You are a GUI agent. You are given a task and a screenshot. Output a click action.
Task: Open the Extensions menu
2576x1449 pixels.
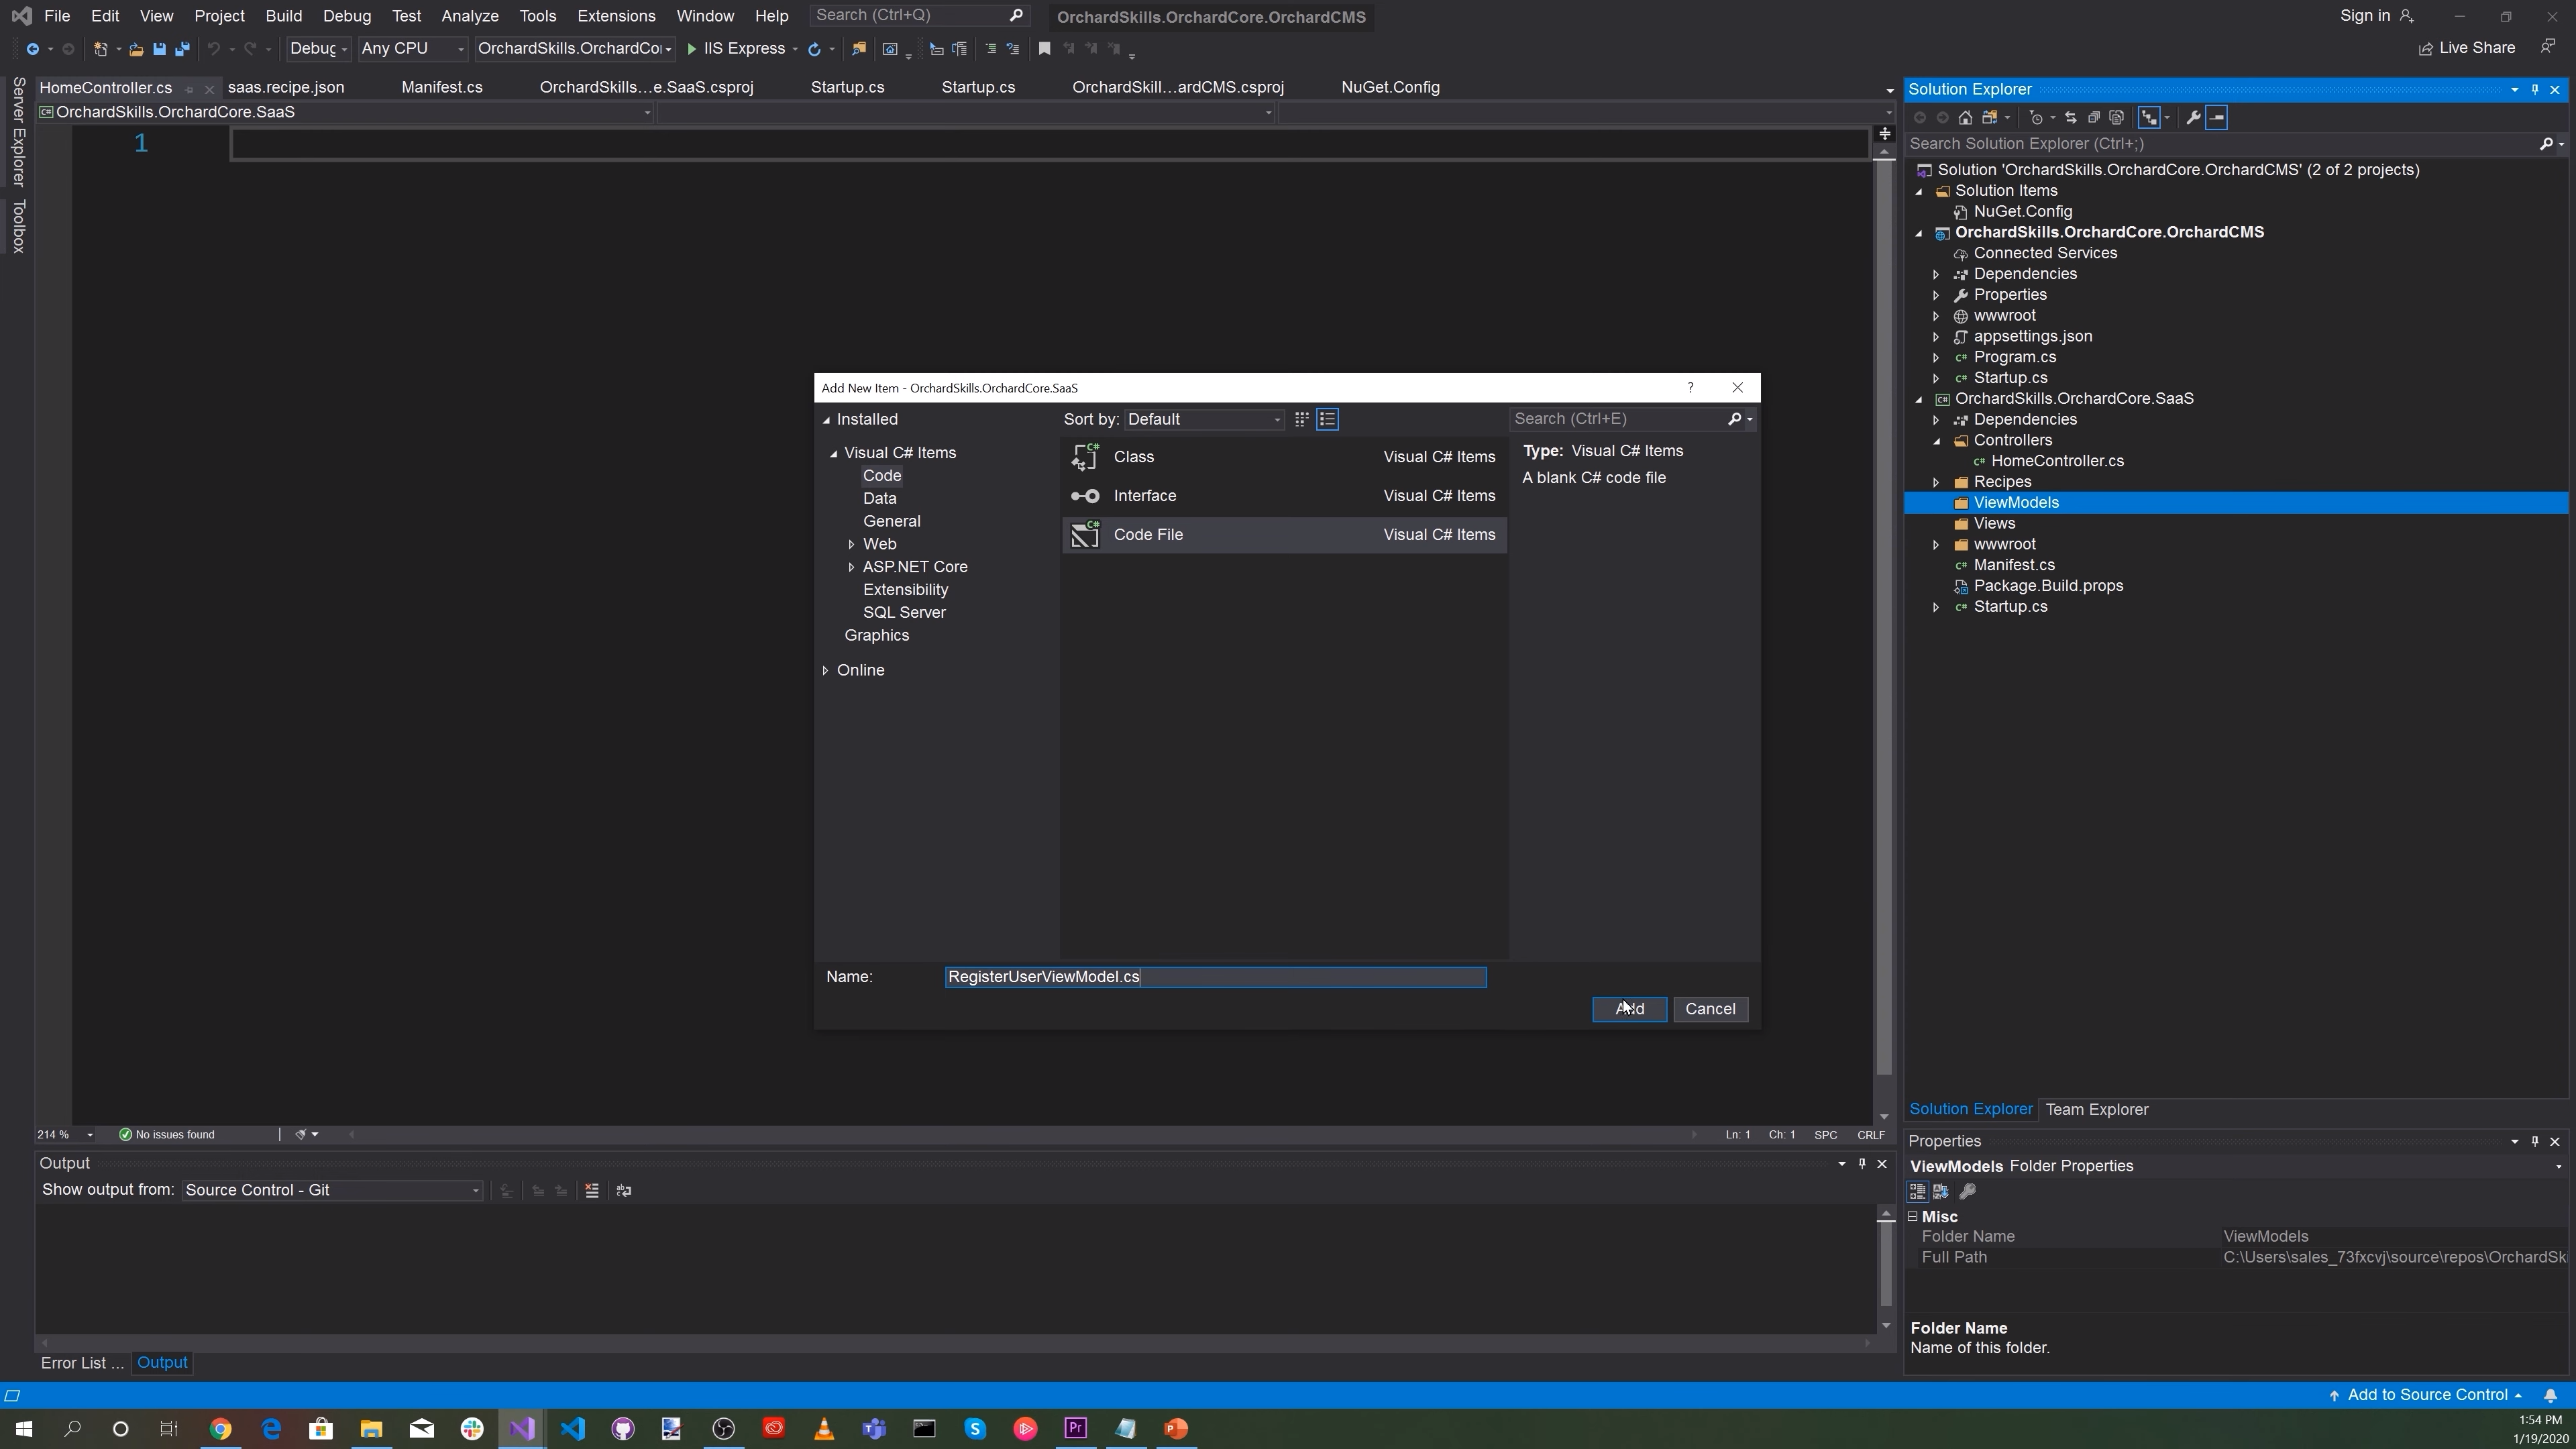tap(616, 16)
